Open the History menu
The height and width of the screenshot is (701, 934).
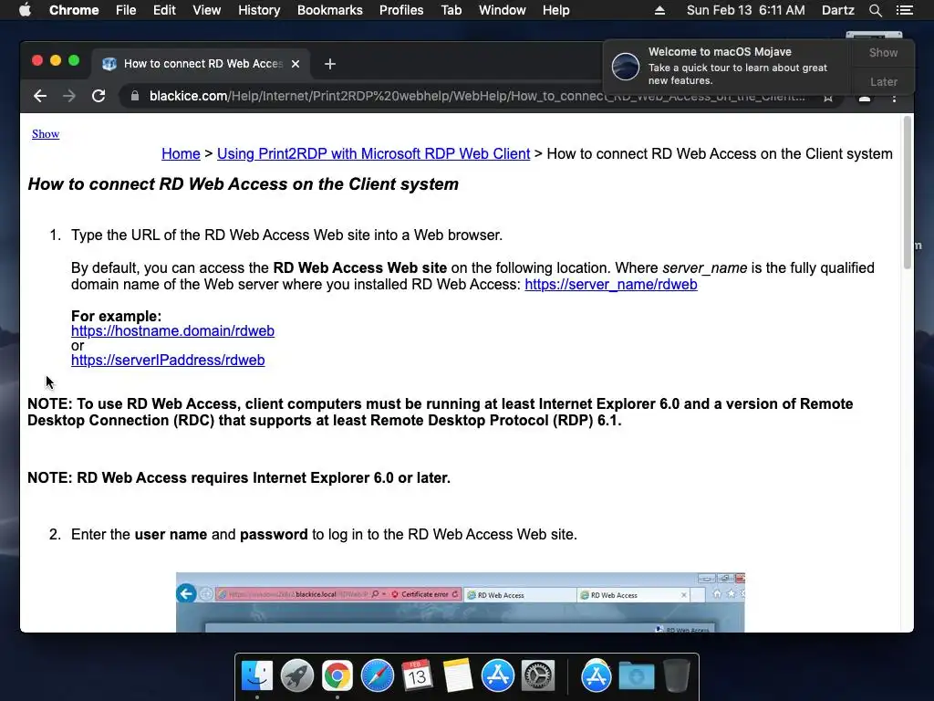click(259, 10)
